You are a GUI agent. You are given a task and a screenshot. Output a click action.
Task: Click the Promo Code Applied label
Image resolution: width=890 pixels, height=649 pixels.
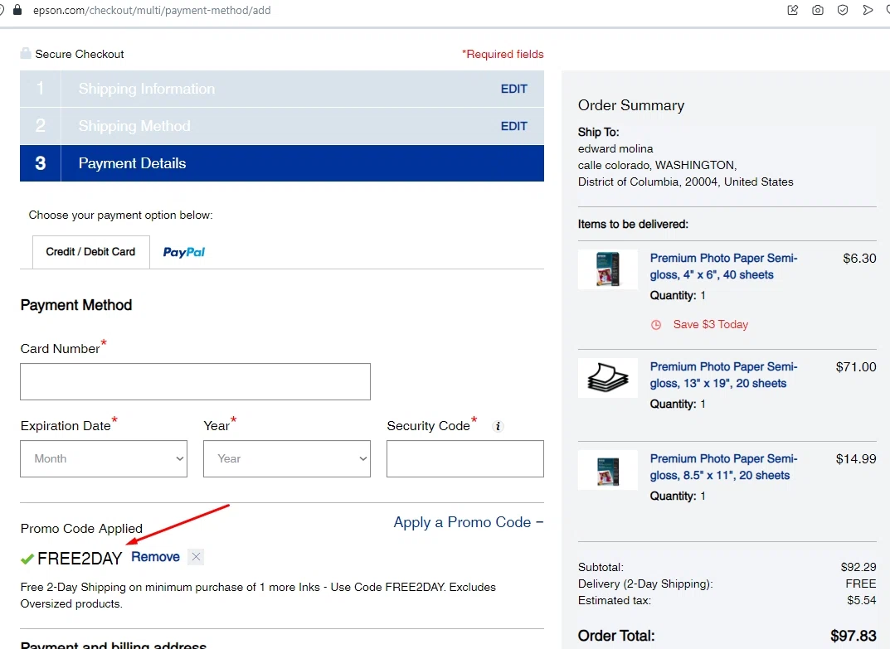tap(81, 529)
